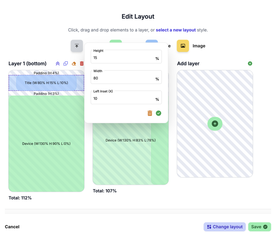Delete element via orange trash icon in popup
Image resolution: width=276 pixels, height=235 pixels.
(x=150, y=113)
